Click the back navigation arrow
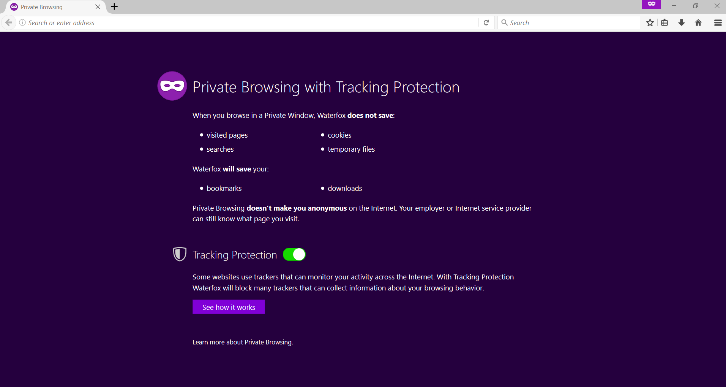The height and width of the screenshot is (387, 726). click(9, 22)
